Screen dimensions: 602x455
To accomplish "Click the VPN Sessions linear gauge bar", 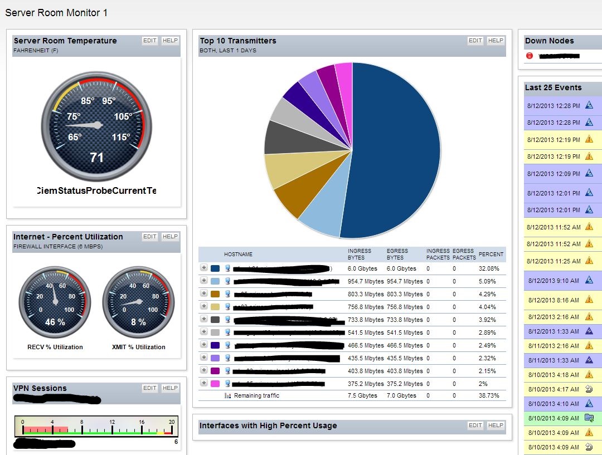I will pos(96,426).
